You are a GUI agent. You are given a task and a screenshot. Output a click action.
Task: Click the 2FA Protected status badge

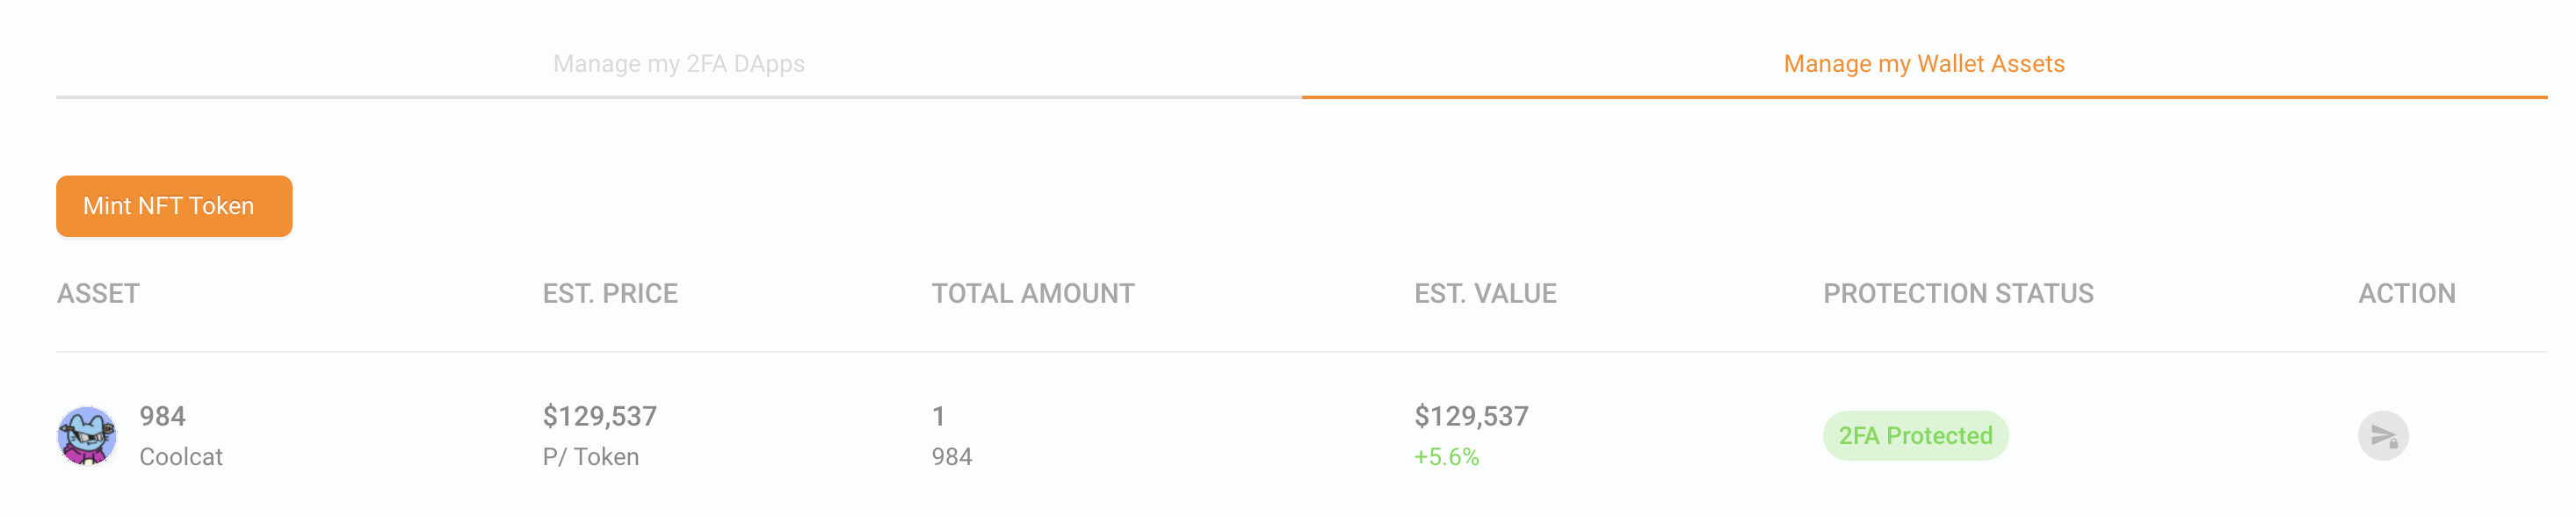click(x=1915, y=436)
